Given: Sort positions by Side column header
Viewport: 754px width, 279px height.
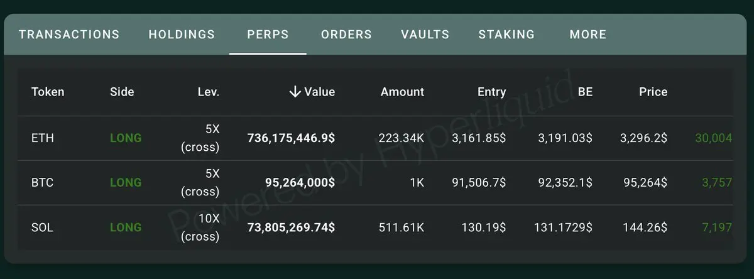Looking at the screenshot, I should tap(122, 92).
